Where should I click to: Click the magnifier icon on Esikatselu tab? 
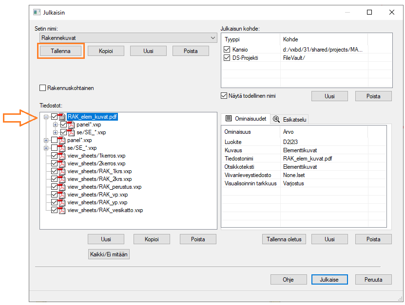pyautogui.click(x=276, y=119)
